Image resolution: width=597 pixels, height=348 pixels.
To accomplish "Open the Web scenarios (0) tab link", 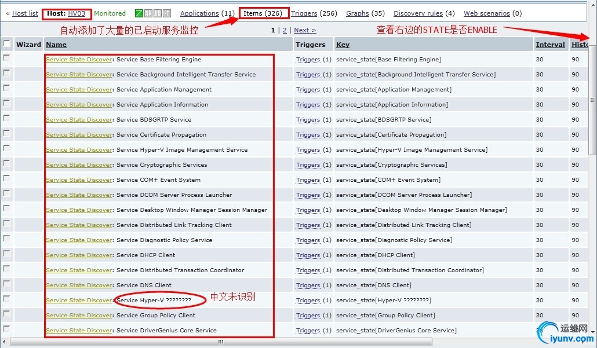I will coord(487,13).
